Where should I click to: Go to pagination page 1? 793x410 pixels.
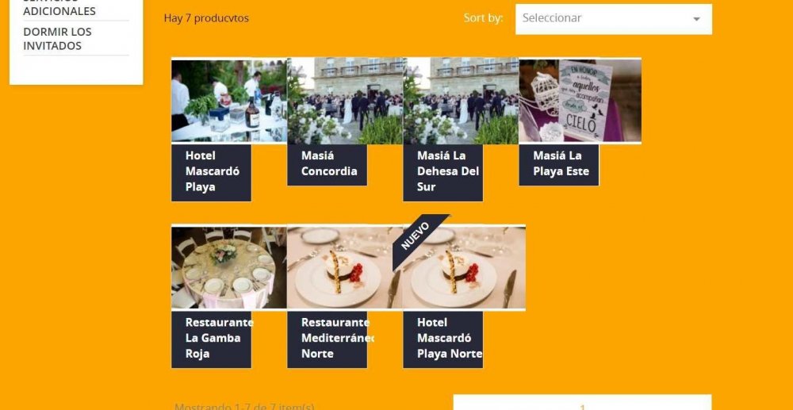583,407
